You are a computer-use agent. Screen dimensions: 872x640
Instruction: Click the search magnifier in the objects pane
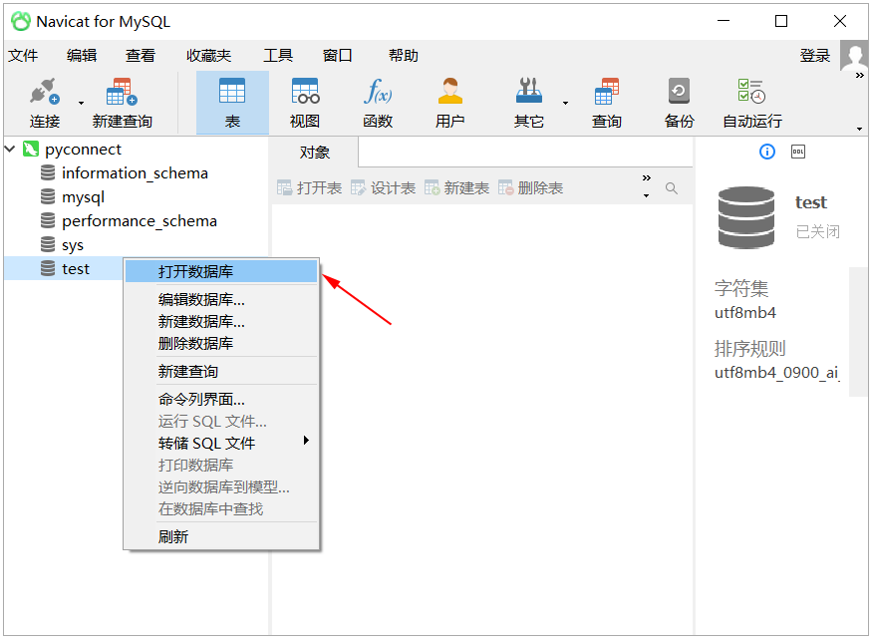click(672, 185)
